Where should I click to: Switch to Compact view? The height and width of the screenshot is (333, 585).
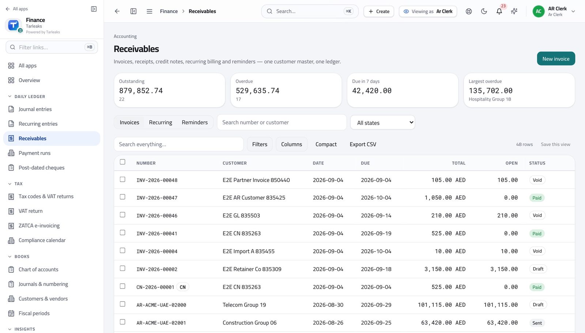pyautogui.click(x=326, y=144)
